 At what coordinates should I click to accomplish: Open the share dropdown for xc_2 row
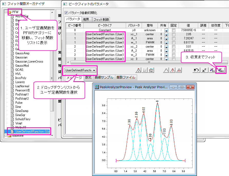166,47
